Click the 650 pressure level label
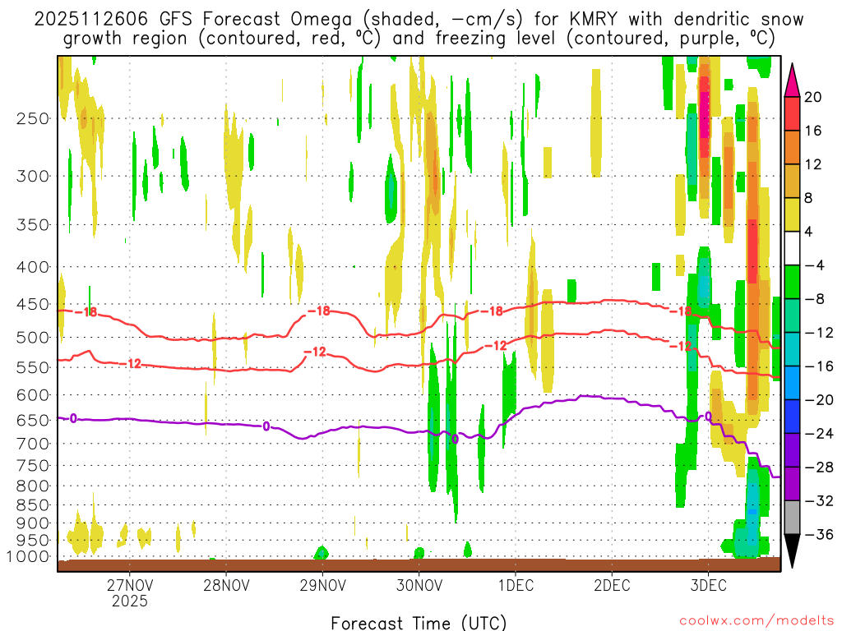Screen dimensions: 842x631 [x=33, y=420]
